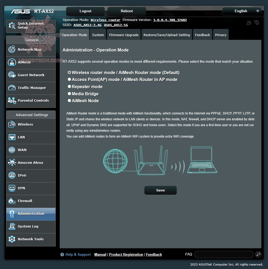The height and width of the screenshot is (269, 268).
Task: Open Firewall menu item label
Action: [x=25, y=201]
